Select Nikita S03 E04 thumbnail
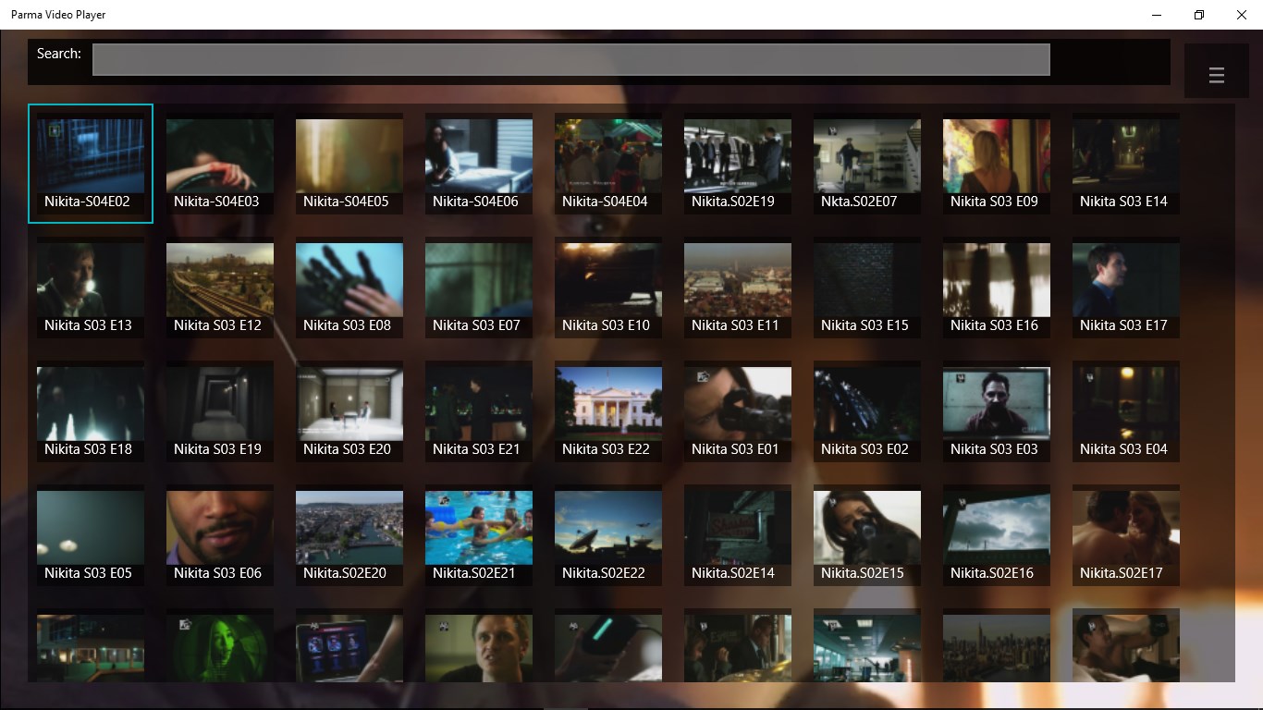This screenshot has width=1263, height=710. 1126,411
